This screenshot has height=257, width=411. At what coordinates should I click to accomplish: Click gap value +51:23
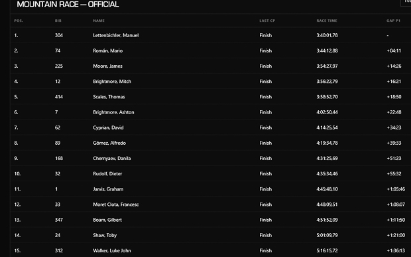[394, 158]
